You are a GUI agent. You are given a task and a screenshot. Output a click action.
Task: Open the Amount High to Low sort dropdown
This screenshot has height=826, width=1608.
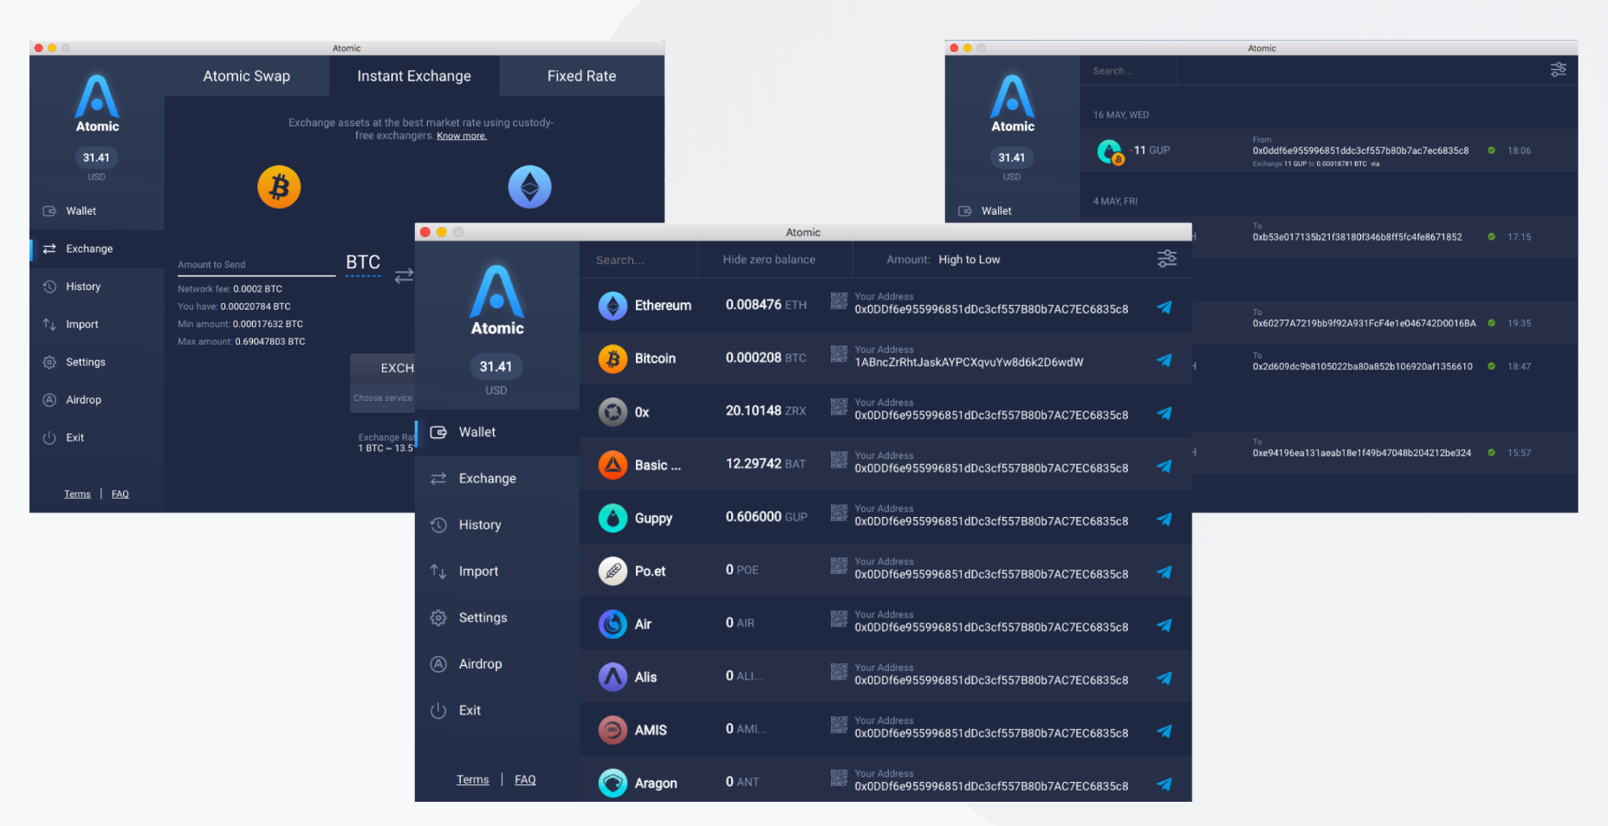click(x=943, y=260)
